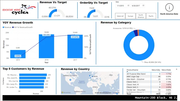Select Mrs. Lacey Zh customer bar
Viewport: 180px width, 101px height.
[x=31, y=84]
